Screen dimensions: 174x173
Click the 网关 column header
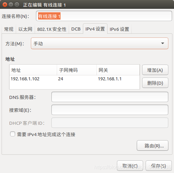pyautogui.click(x=118, y=70)
